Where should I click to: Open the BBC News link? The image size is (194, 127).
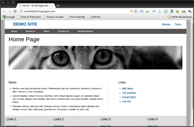(128, 89)
